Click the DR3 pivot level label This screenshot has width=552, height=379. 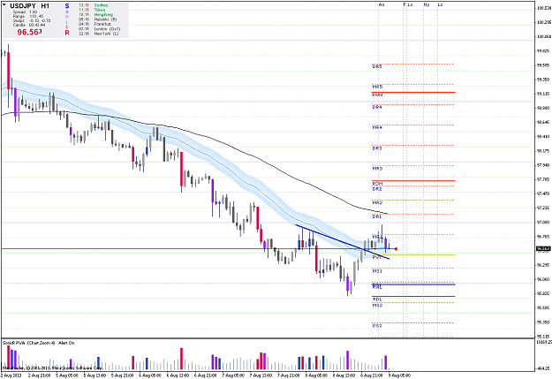coord(376,148)
